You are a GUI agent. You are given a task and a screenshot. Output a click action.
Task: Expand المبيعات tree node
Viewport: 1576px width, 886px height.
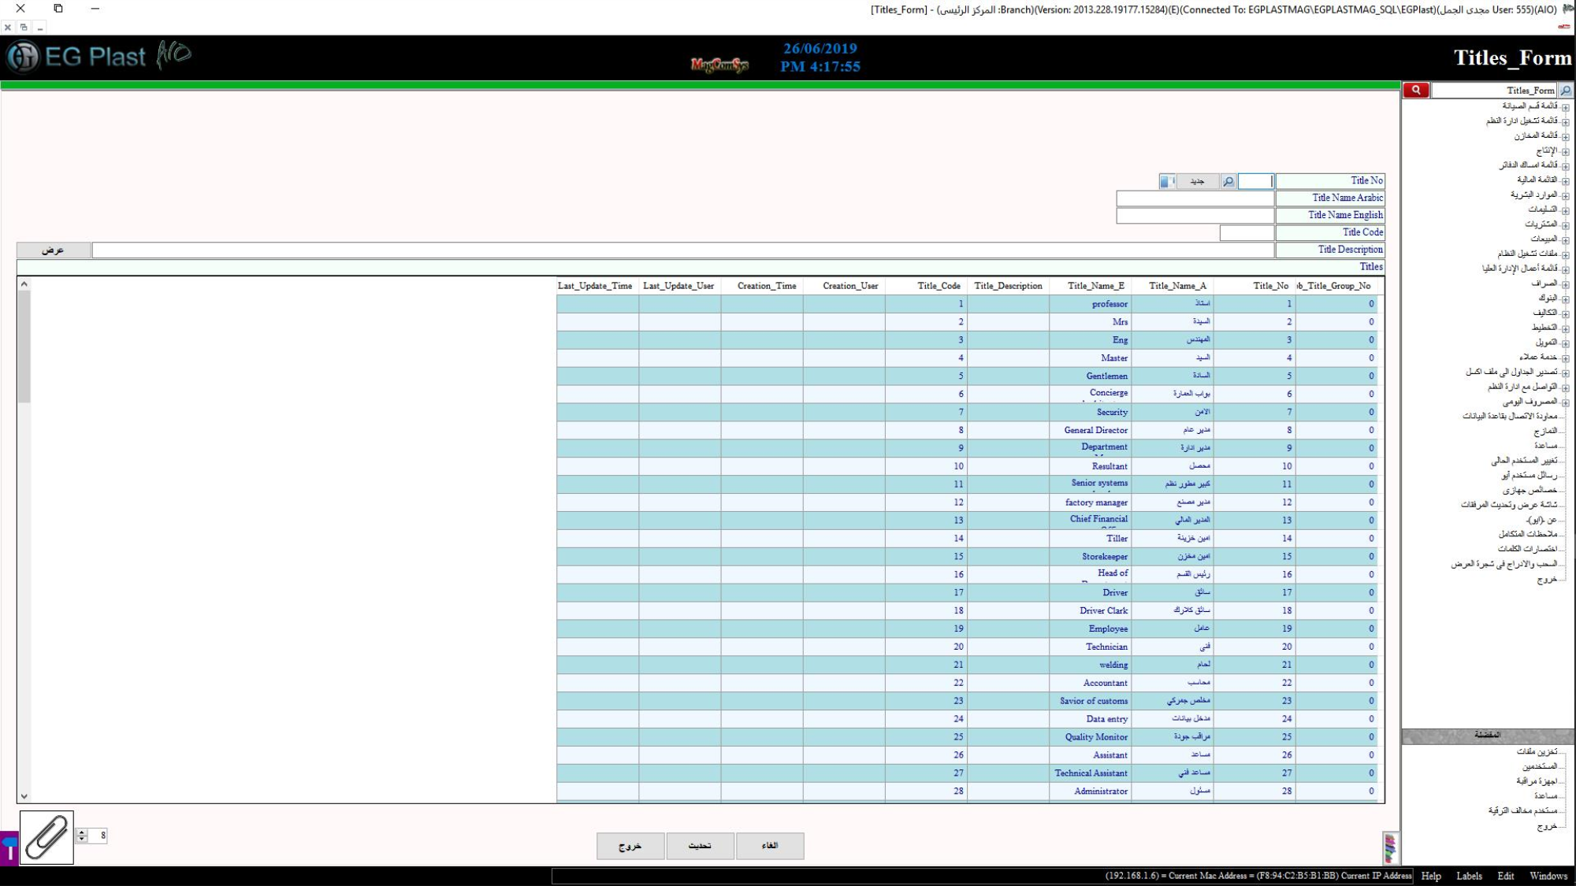(x=1566, y=240)
